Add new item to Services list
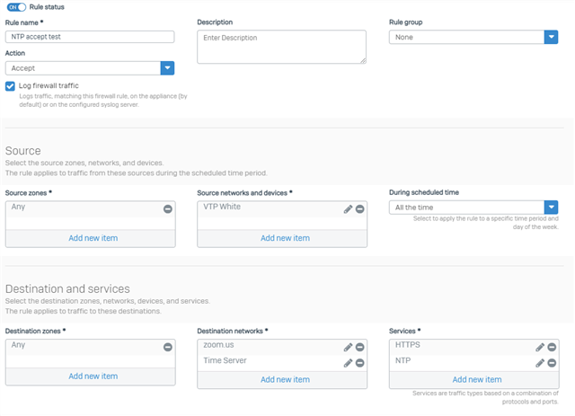 click(x=477, y=380)
